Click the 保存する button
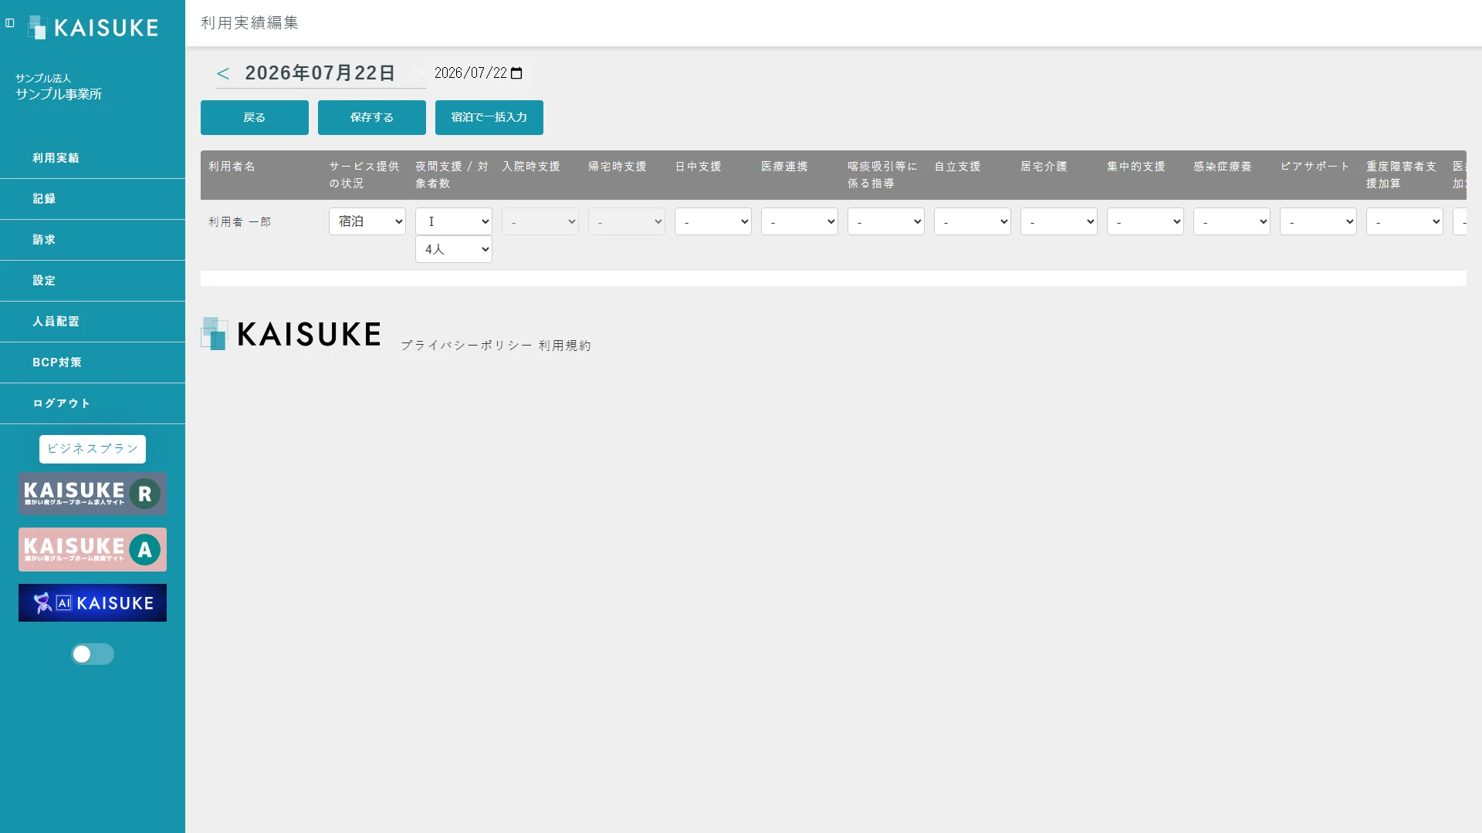The image size is (1482, 833). pyautogui.click(x=372, y=117)
